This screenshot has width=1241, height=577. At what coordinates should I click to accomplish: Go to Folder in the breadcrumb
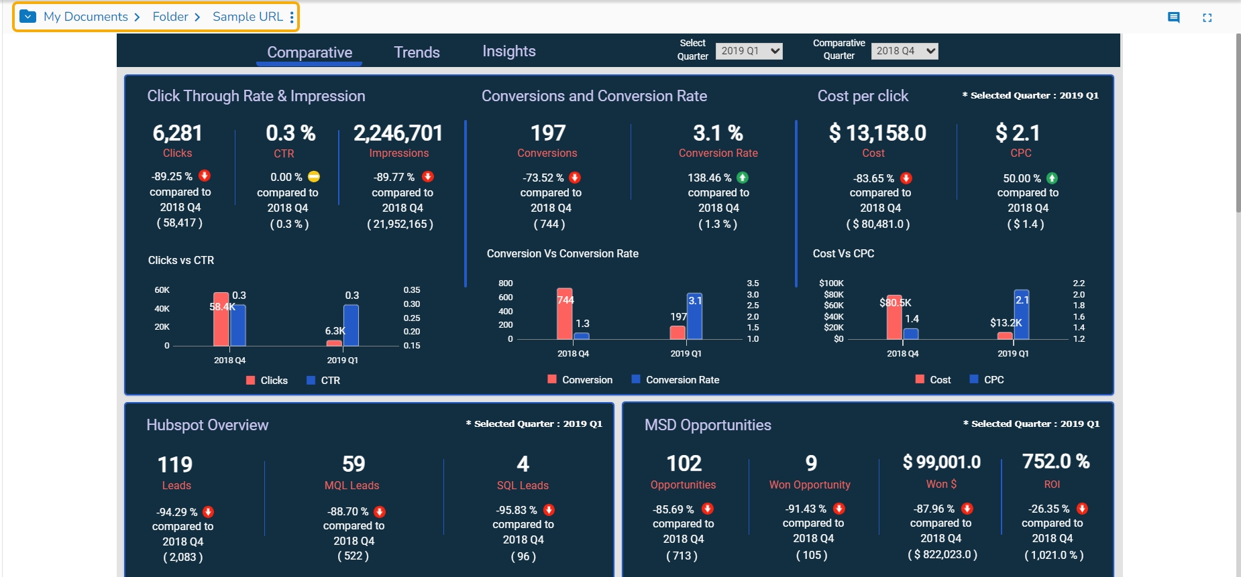coord(170,17)
